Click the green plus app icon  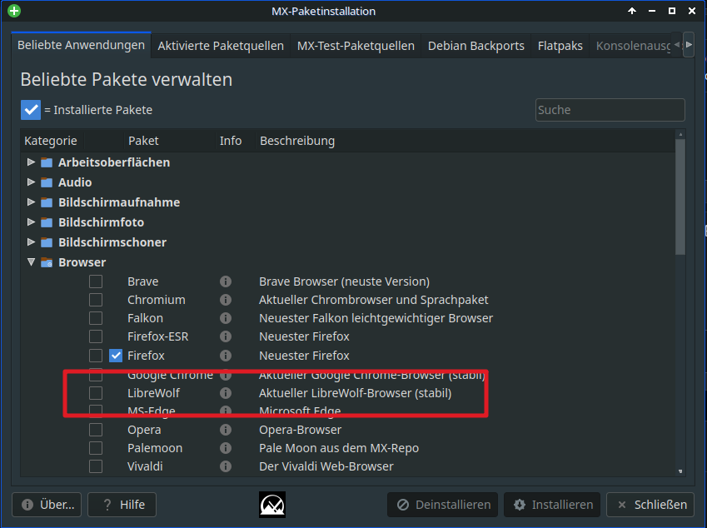point(14,11)
